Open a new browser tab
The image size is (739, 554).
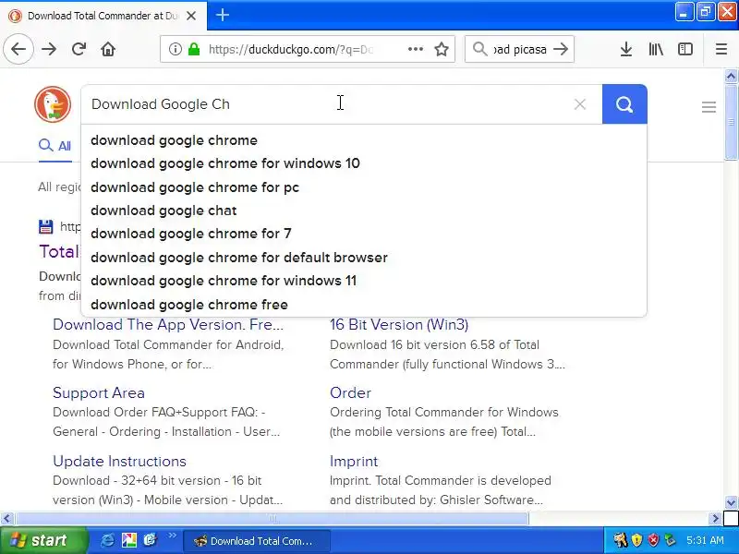(223, 15)
